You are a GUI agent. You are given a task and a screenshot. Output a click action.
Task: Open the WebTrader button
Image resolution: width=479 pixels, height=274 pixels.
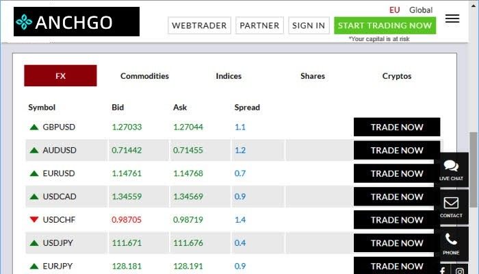point(199,25)
